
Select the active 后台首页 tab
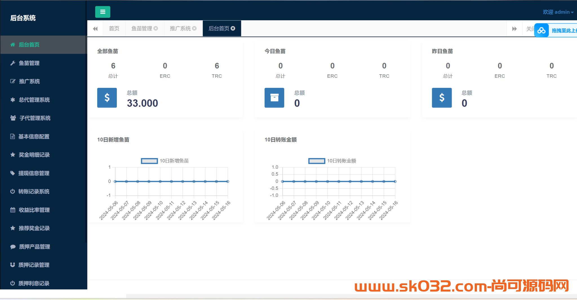(x=222, y=28)
